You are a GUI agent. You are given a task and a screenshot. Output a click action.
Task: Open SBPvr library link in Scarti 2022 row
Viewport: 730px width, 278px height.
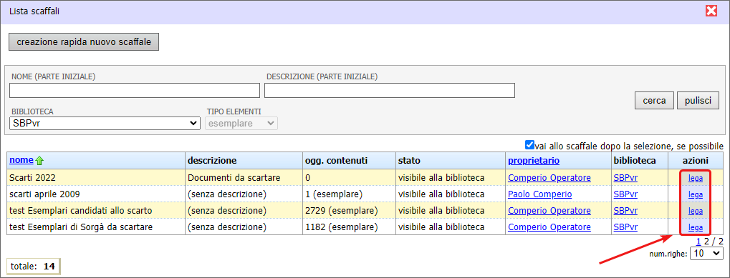(625, 177)
